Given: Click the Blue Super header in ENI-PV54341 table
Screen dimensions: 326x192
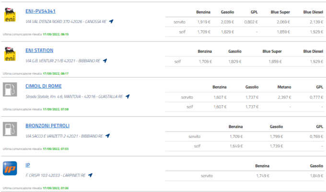Looking at the screenshot, I should point(280,12).
